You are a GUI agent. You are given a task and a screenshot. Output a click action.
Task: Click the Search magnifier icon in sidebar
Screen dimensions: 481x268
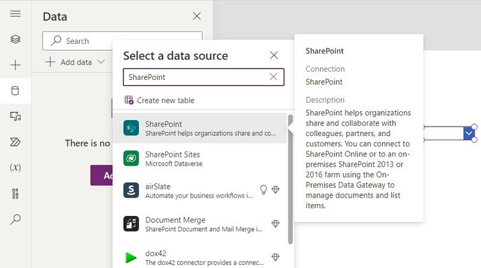coord(15,219)
